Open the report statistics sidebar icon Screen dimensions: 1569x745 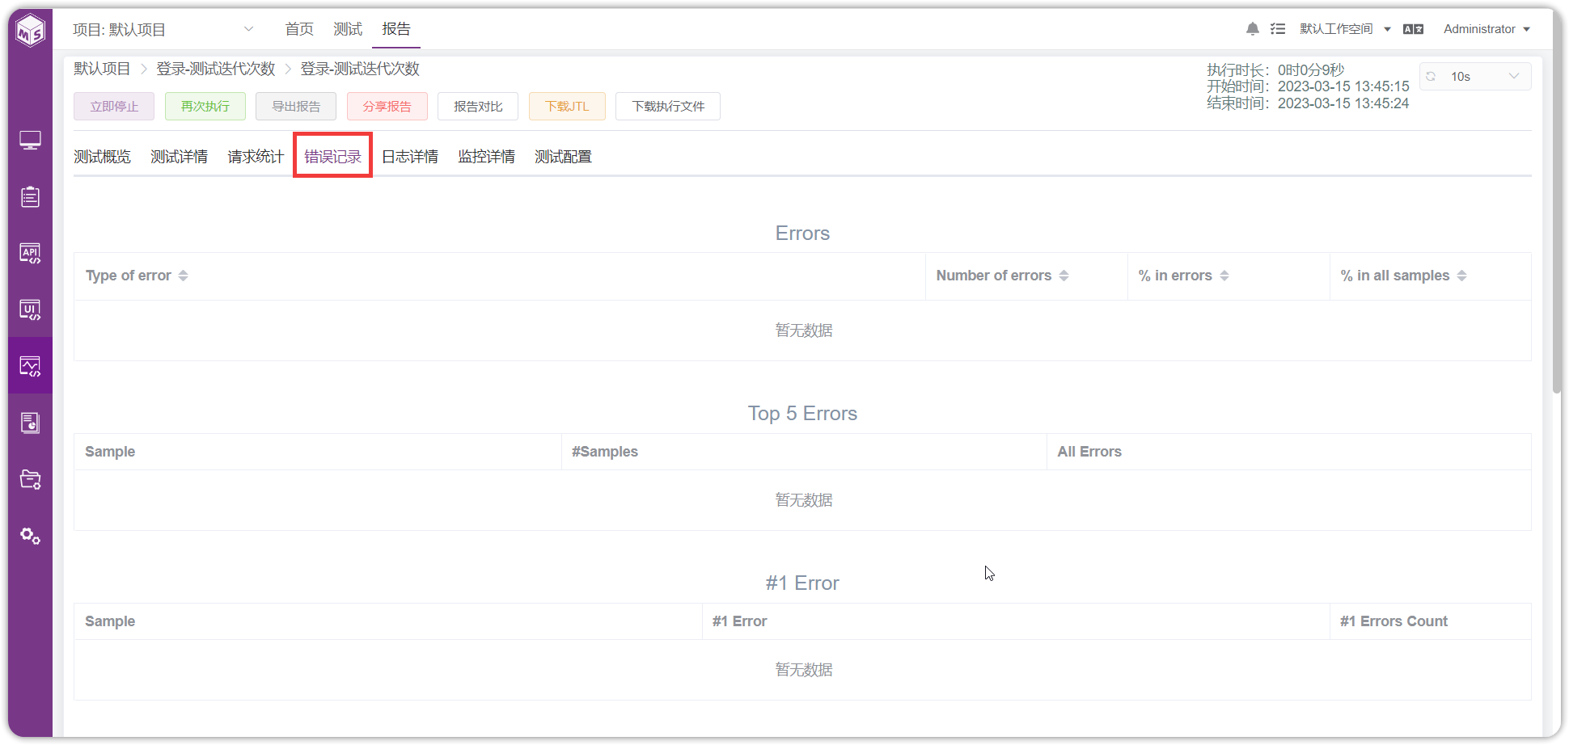[30, 423]
